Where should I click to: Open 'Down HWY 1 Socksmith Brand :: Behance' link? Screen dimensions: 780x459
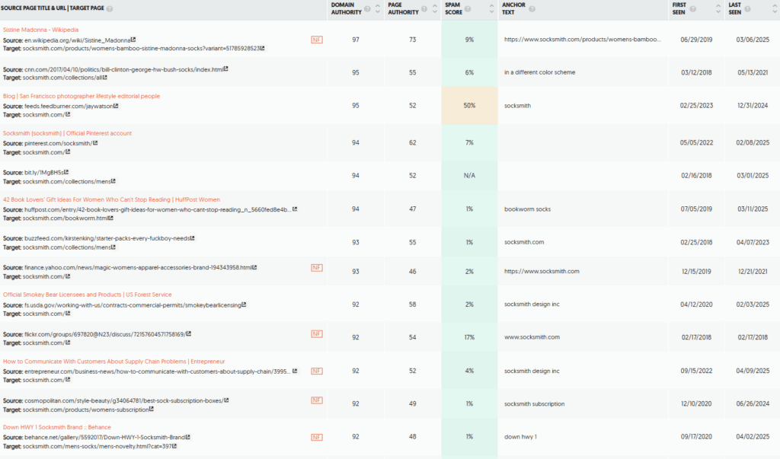pos(57,427)
